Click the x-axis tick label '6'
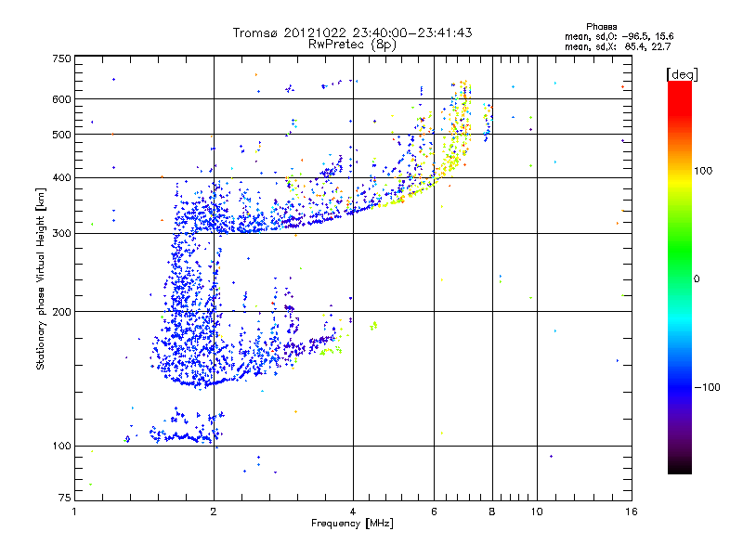The height and width of the screenshot is (557, 743). point(434,512)
